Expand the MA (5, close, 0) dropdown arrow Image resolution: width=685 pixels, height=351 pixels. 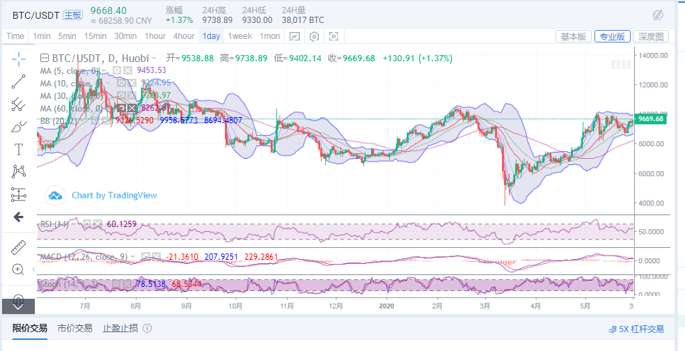coord(104,70)
